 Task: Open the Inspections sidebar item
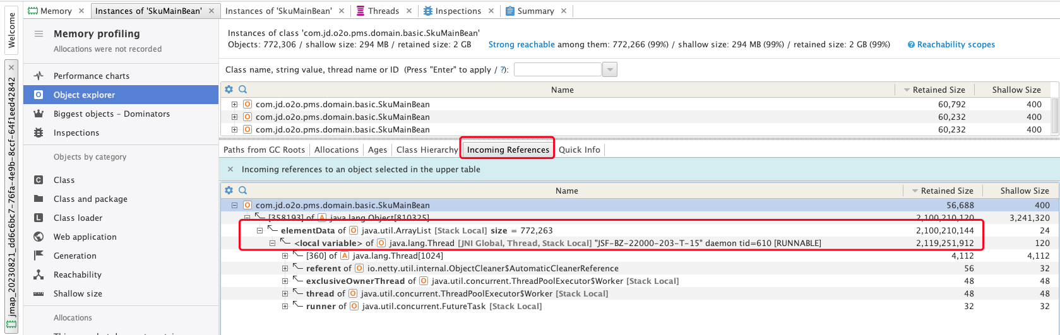click(76, 132)
